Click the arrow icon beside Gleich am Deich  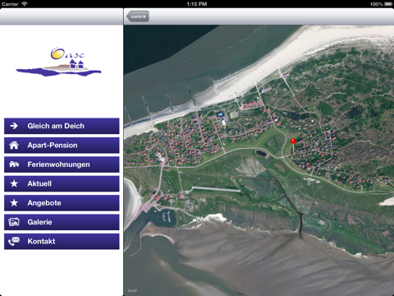tap(14, 126)
